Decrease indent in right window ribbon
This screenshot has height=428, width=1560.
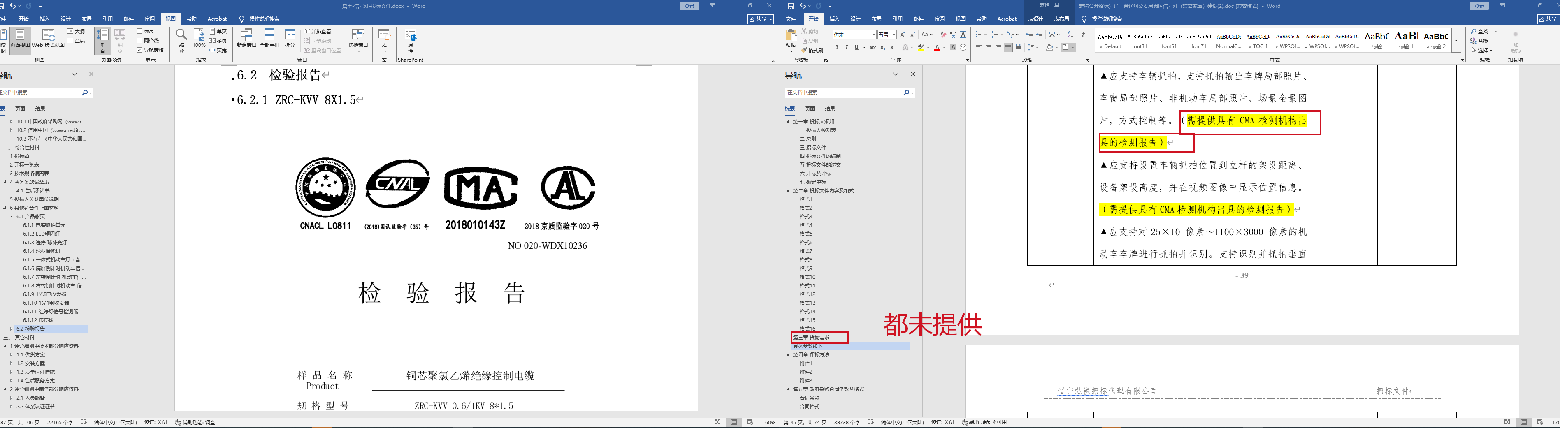coord(1029,35)
